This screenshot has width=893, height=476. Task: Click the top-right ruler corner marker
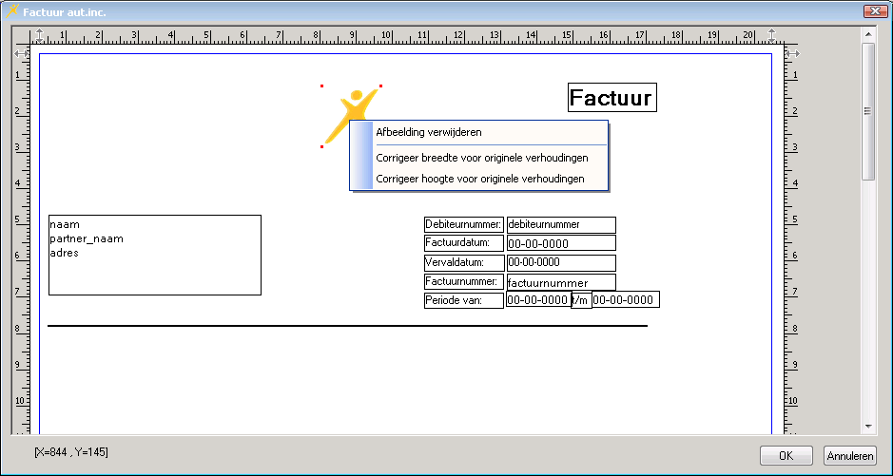[x=792, y=54]
